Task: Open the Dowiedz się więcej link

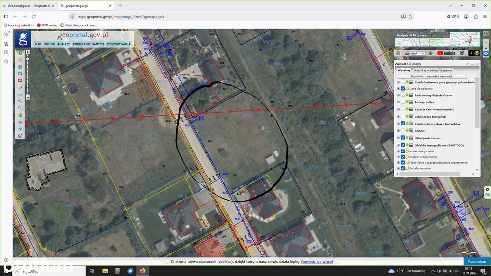Action: point(317,262)
